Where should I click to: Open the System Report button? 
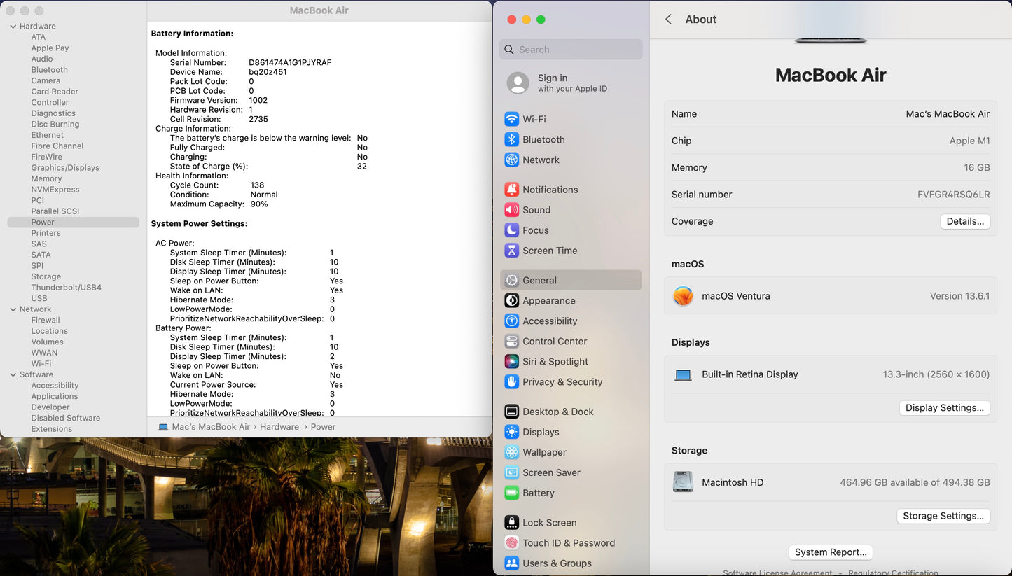[x=831, y=552]
